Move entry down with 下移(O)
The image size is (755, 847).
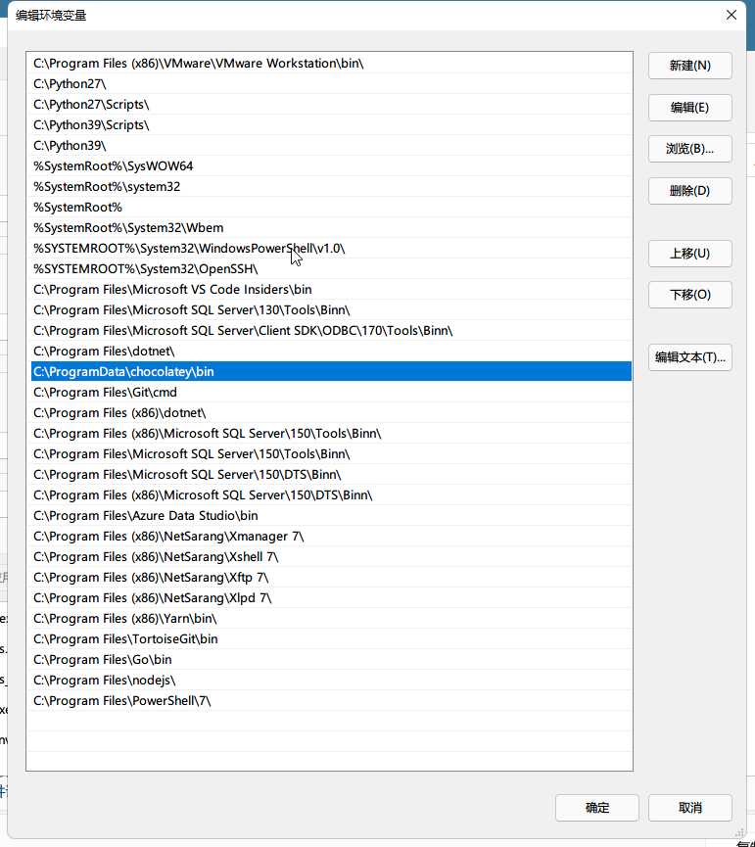tap(689, 295)
